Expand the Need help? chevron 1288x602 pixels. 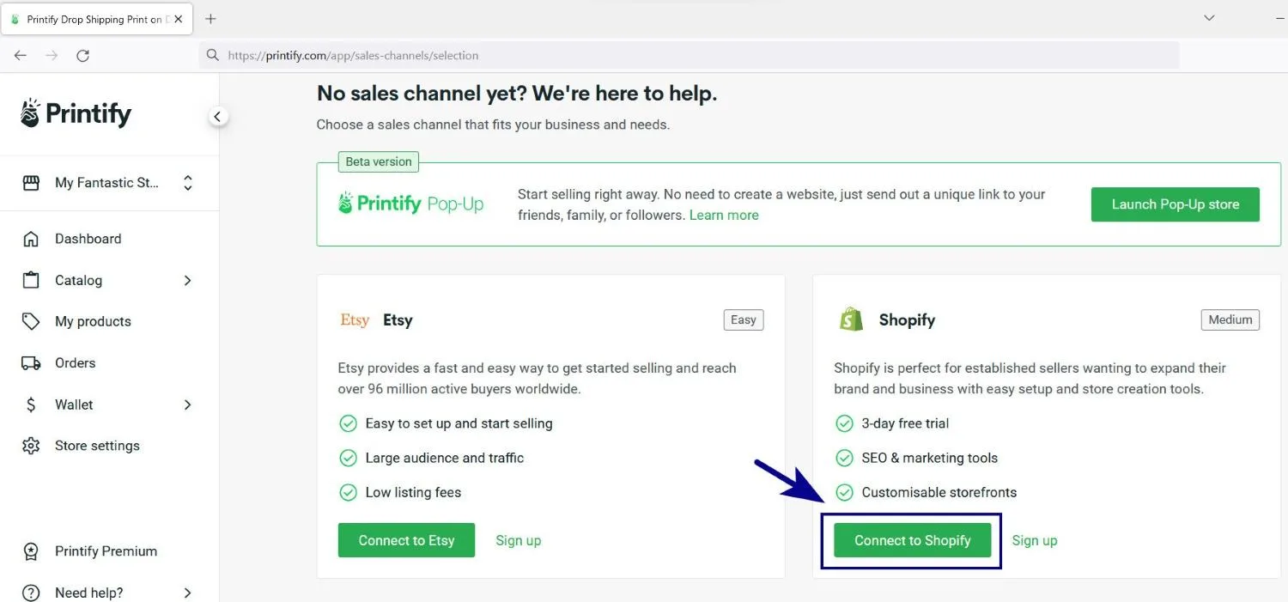point(187,593)
